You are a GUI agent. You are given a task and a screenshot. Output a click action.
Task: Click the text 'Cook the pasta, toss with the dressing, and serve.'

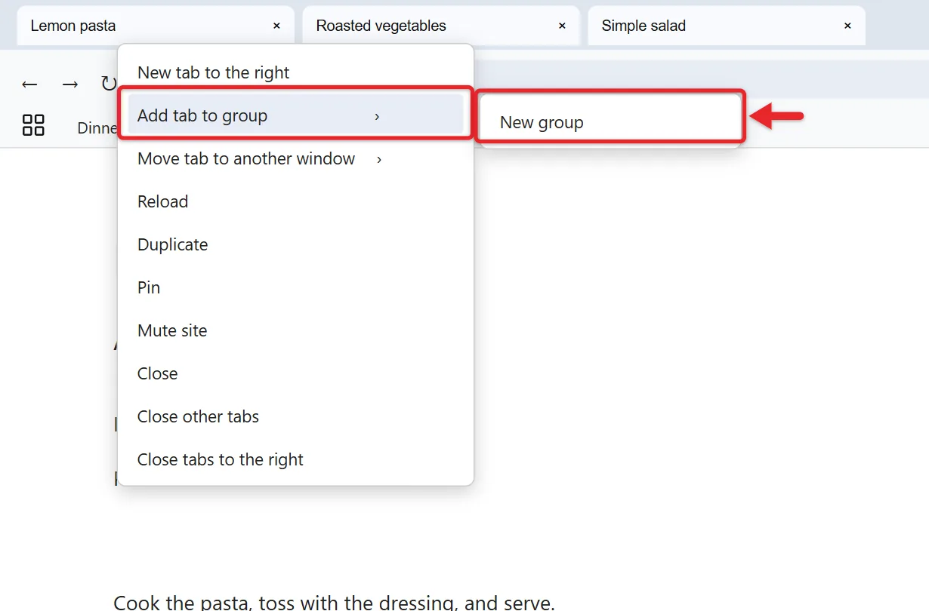click(334, 603)
